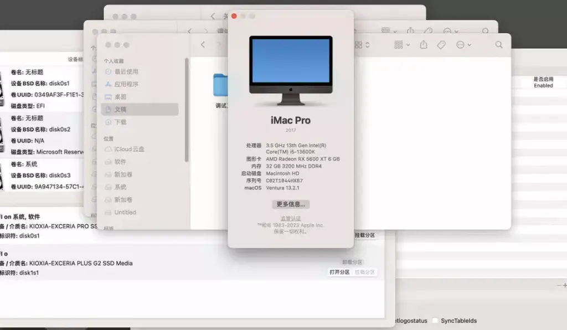Select the disk0s1 device BSD name text
Image resolution: width=567 pixels, height=330 pixels.
point(40,84)
